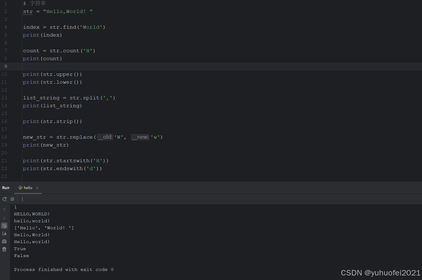This screenshot has width=422, height=280.
Task: Click the print(count) statement
Action: click(x=43, y=59)
